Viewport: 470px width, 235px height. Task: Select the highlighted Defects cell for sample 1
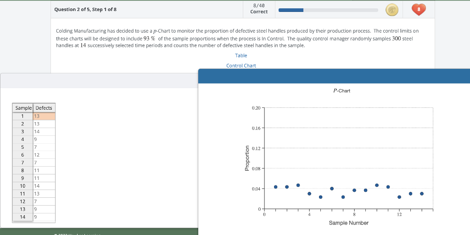[x=44, y=116]
